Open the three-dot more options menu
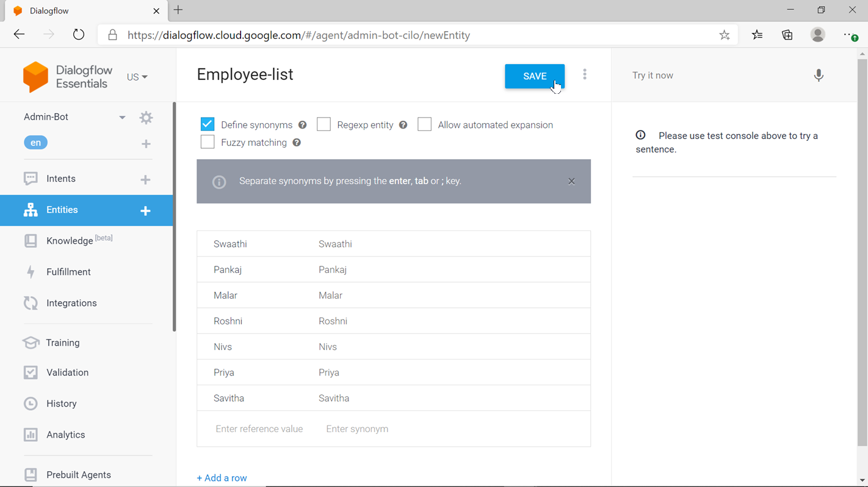Screen dimensions: 868x487 click(x=584, y=74)
